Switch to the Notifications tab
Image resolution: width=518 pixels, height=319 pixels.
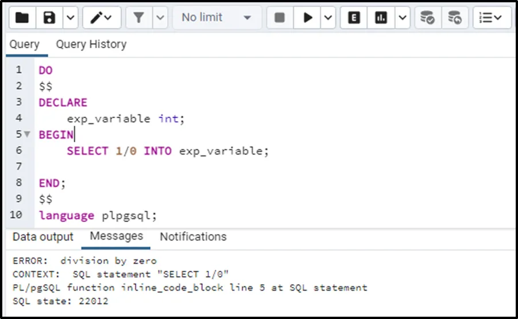tap(193, 236)
